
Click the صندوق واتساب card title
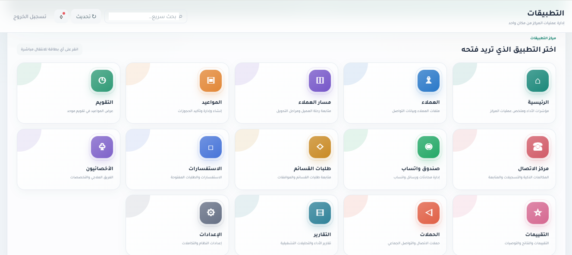[421, 168]
